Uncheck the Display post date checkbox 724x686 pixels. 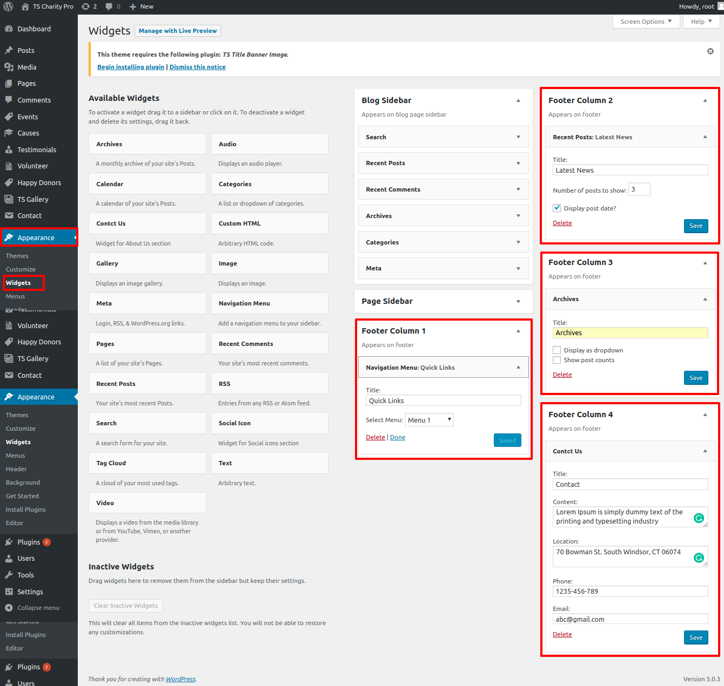[557, 208]
